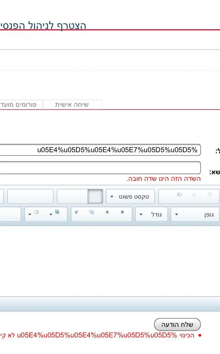Click the text box icon in toolbar

[36, 212]
